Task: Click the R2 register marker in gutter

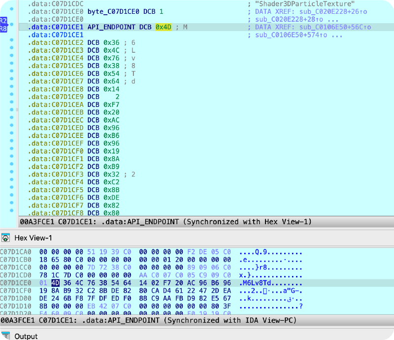Action: [x=3, y=20]
